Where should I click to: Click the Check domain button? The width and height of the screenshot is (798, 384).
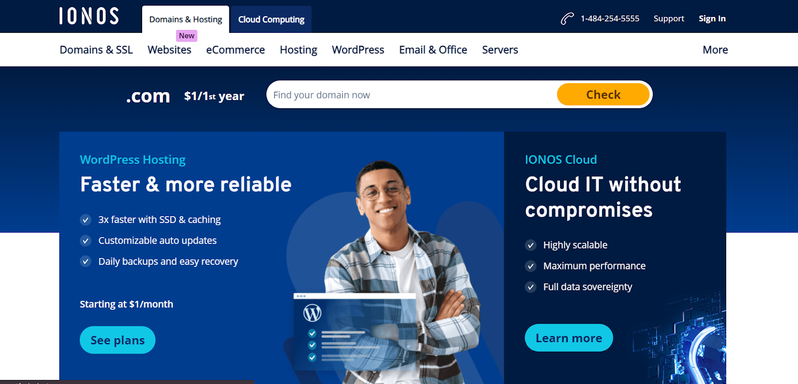603,95
